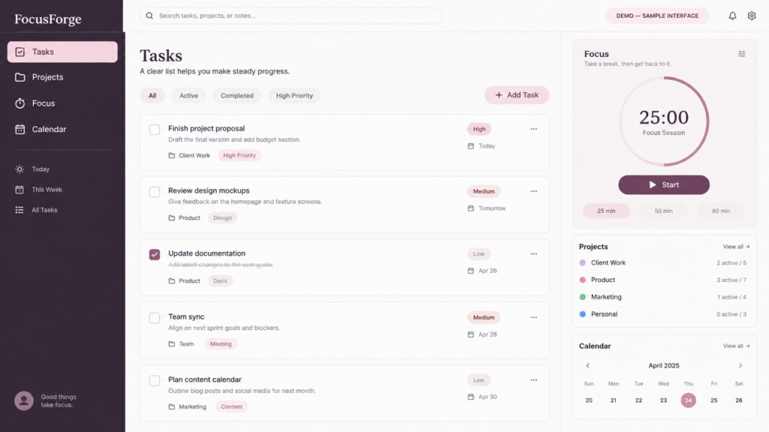Select 25 min focus duration
This screenshot has width=769, height=432.
pyautogui.click(x=606, y=211)
